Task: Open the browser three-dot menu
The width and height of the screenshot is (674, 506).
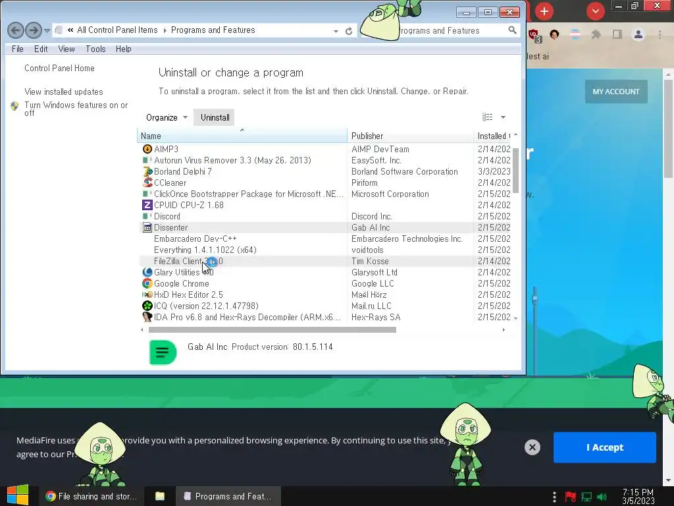Action: (660, 34)
